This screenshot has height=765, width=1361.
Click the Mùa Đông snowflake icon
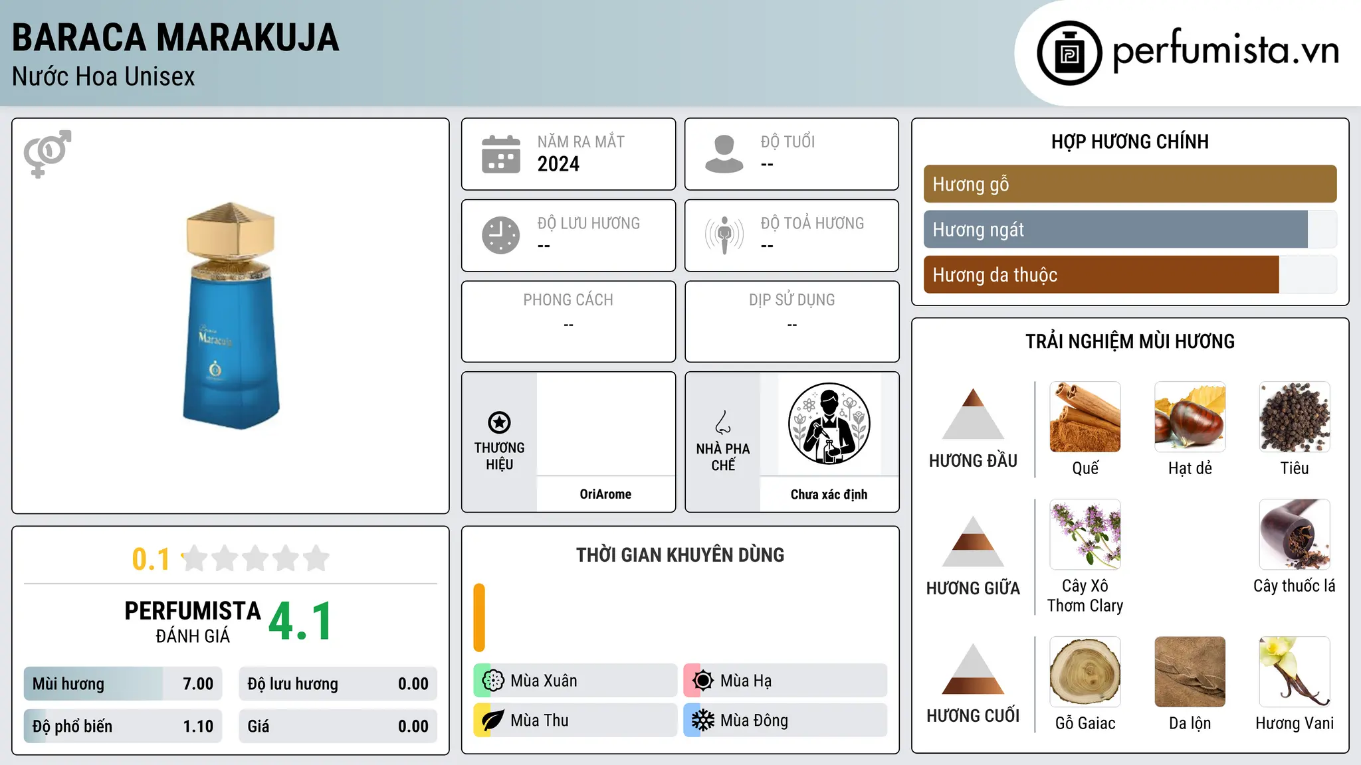tap(702, 721)
